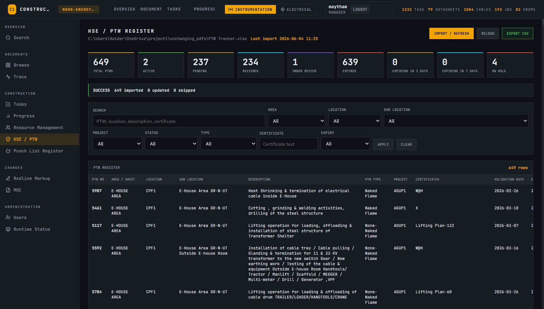This screenshot has width=544, height=309.
Task: Click the Expired count card
Action: click(360, 65)
